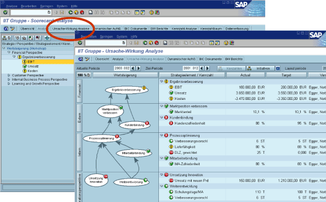Click red Cancel icon in Ursache-Wirkung window
Image resolution: width=326 pixels, height=202 pixels.
pyautogui.click(x=157, y=43)
